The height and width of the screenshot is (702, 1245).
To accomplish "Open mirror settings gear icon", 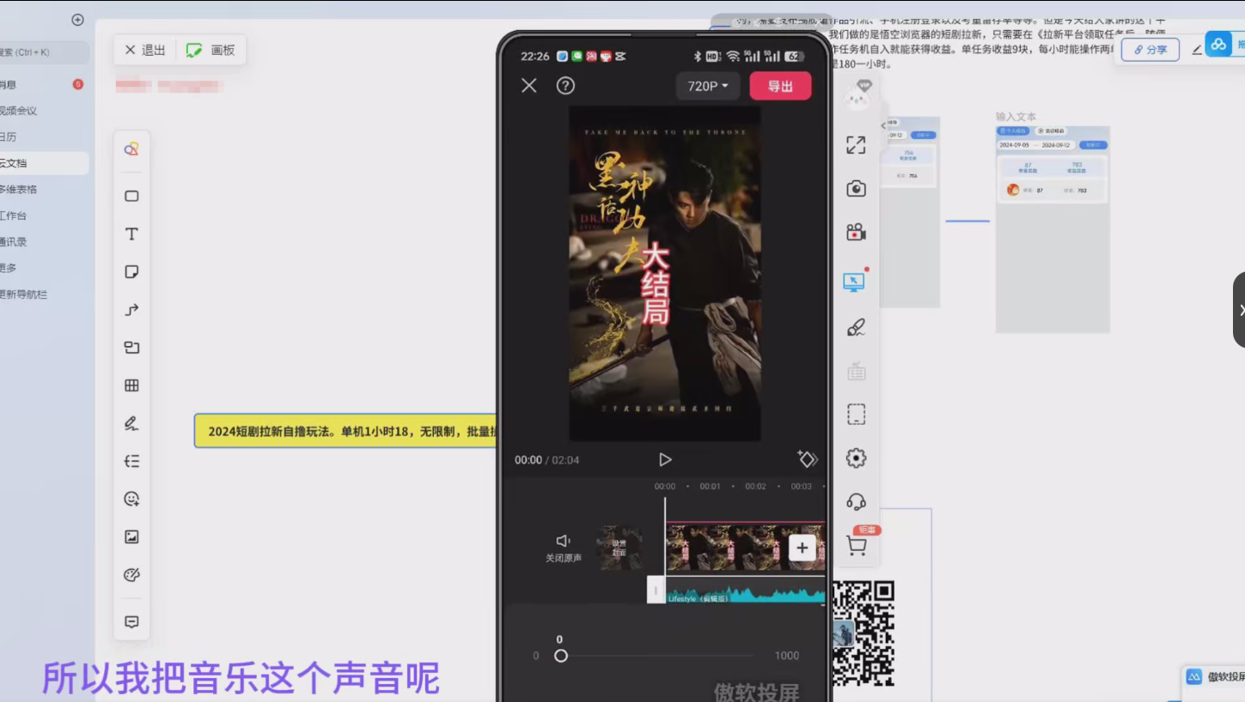I will pos(856,458).
